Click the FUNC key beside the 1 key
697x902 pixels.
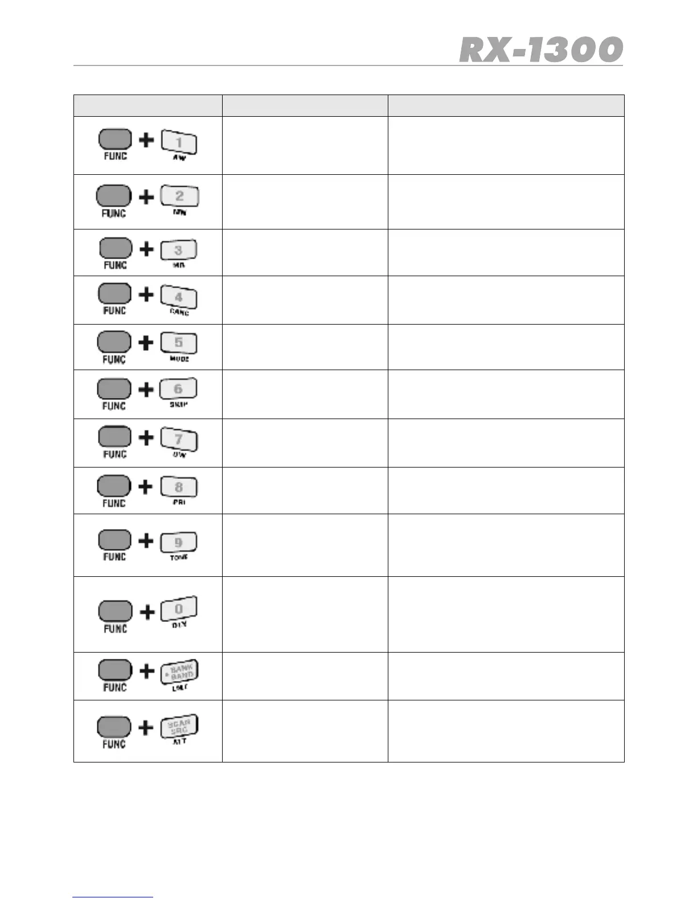tap(115, 139)
